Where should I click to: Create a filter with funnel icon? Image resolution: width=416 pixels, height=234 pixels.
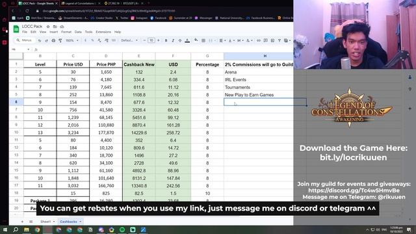coord(279,40)
